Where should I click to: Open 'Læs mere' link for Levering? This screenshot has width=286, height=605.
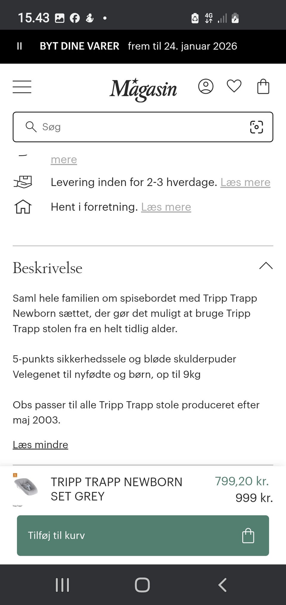tap(245, 182)
